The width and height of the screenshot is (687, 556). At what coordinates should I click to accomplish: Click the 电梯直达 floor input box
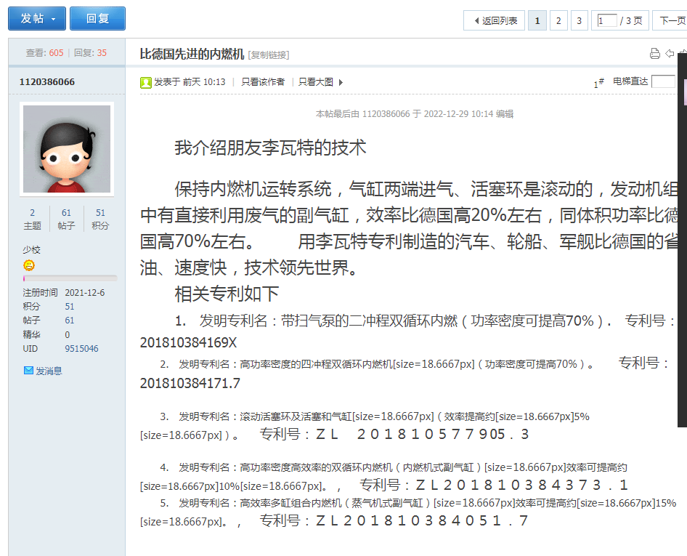pyautogui.click(x=663, y=81)
